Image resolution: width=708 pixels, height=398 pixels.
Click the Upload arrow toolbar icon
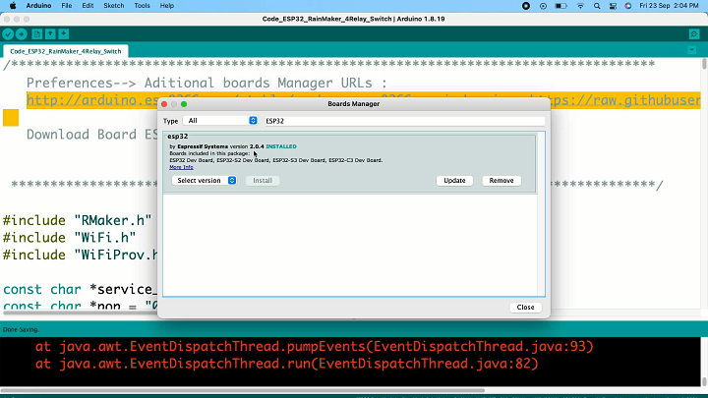tap(22, 34)
